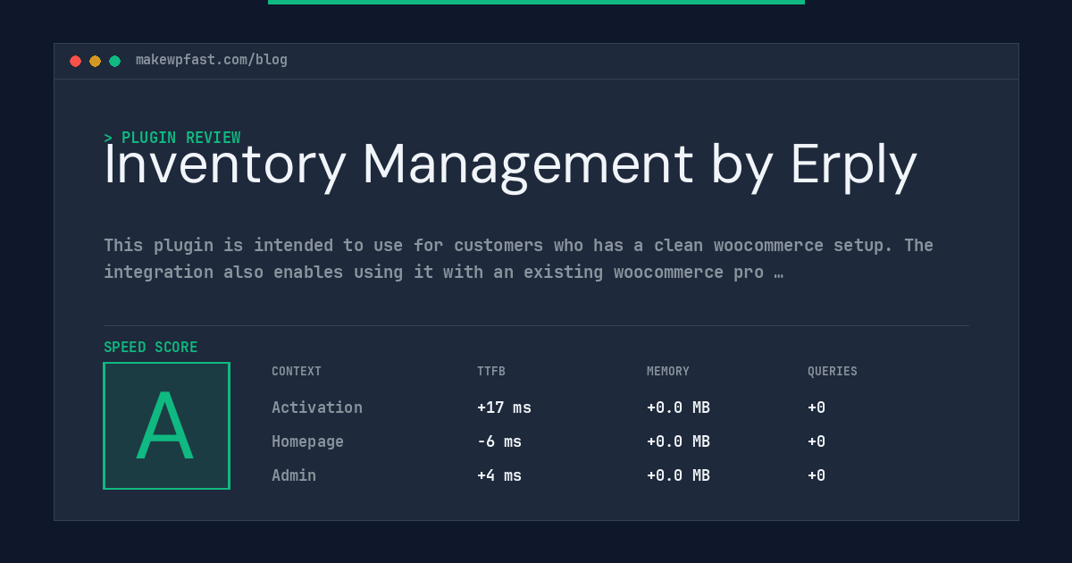Click the Activation memory value '+0.0 MB'

coord(678,408)
